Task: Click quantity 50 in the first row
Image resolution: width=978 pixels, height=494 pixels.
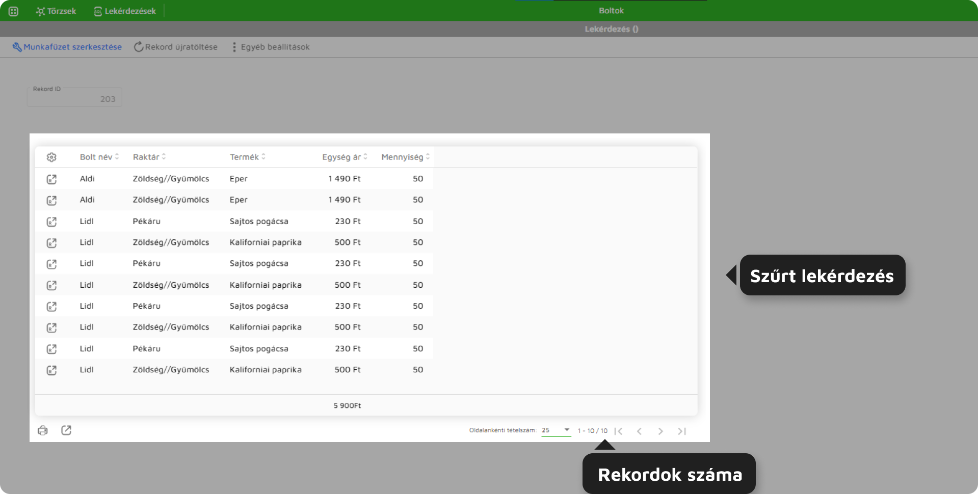Action: [x=418, y=179]
